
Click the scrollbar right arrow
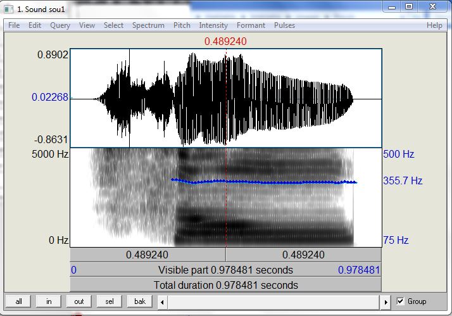click(x=386, y=302)
